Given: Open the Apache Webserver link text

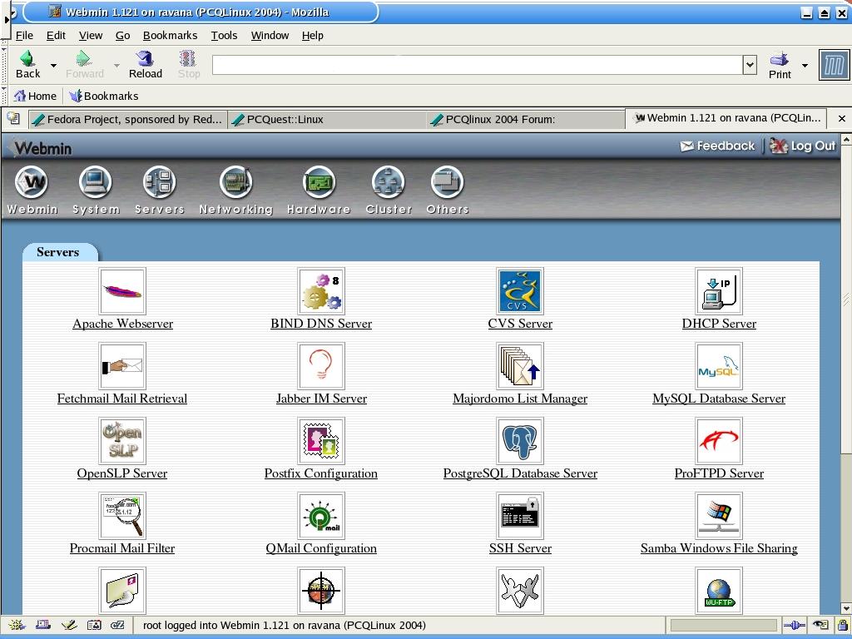Looking at the screenshot, I should click(x=123, y=324).
